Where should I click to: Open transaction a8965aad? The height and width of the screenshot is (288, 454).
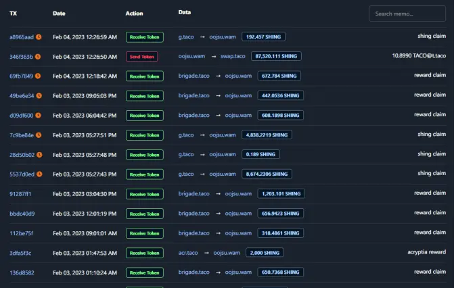tap(22, 37)
